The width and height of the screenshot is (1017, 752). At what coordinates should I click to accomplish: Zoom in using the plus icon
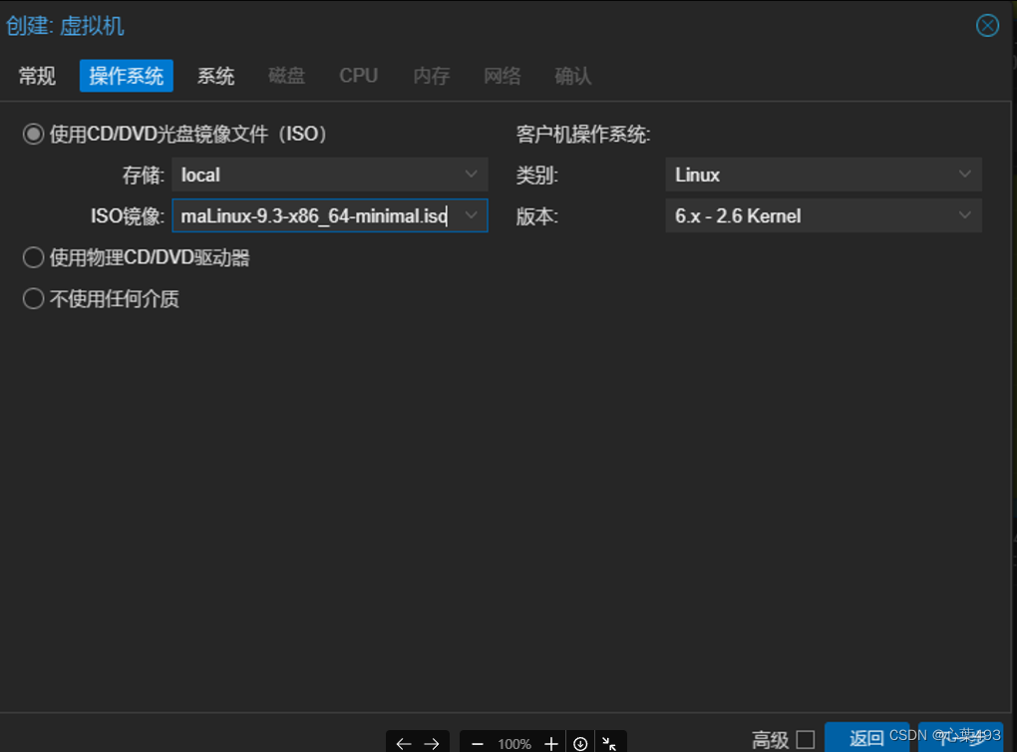[551, 744]
